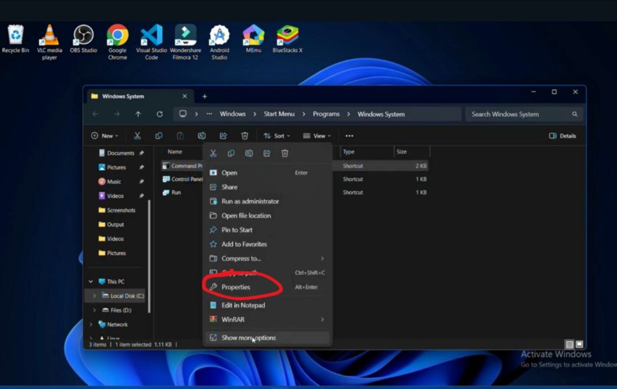Click the Rename icon in the toolbar
617x389 pixels.
tap(202, 136)
